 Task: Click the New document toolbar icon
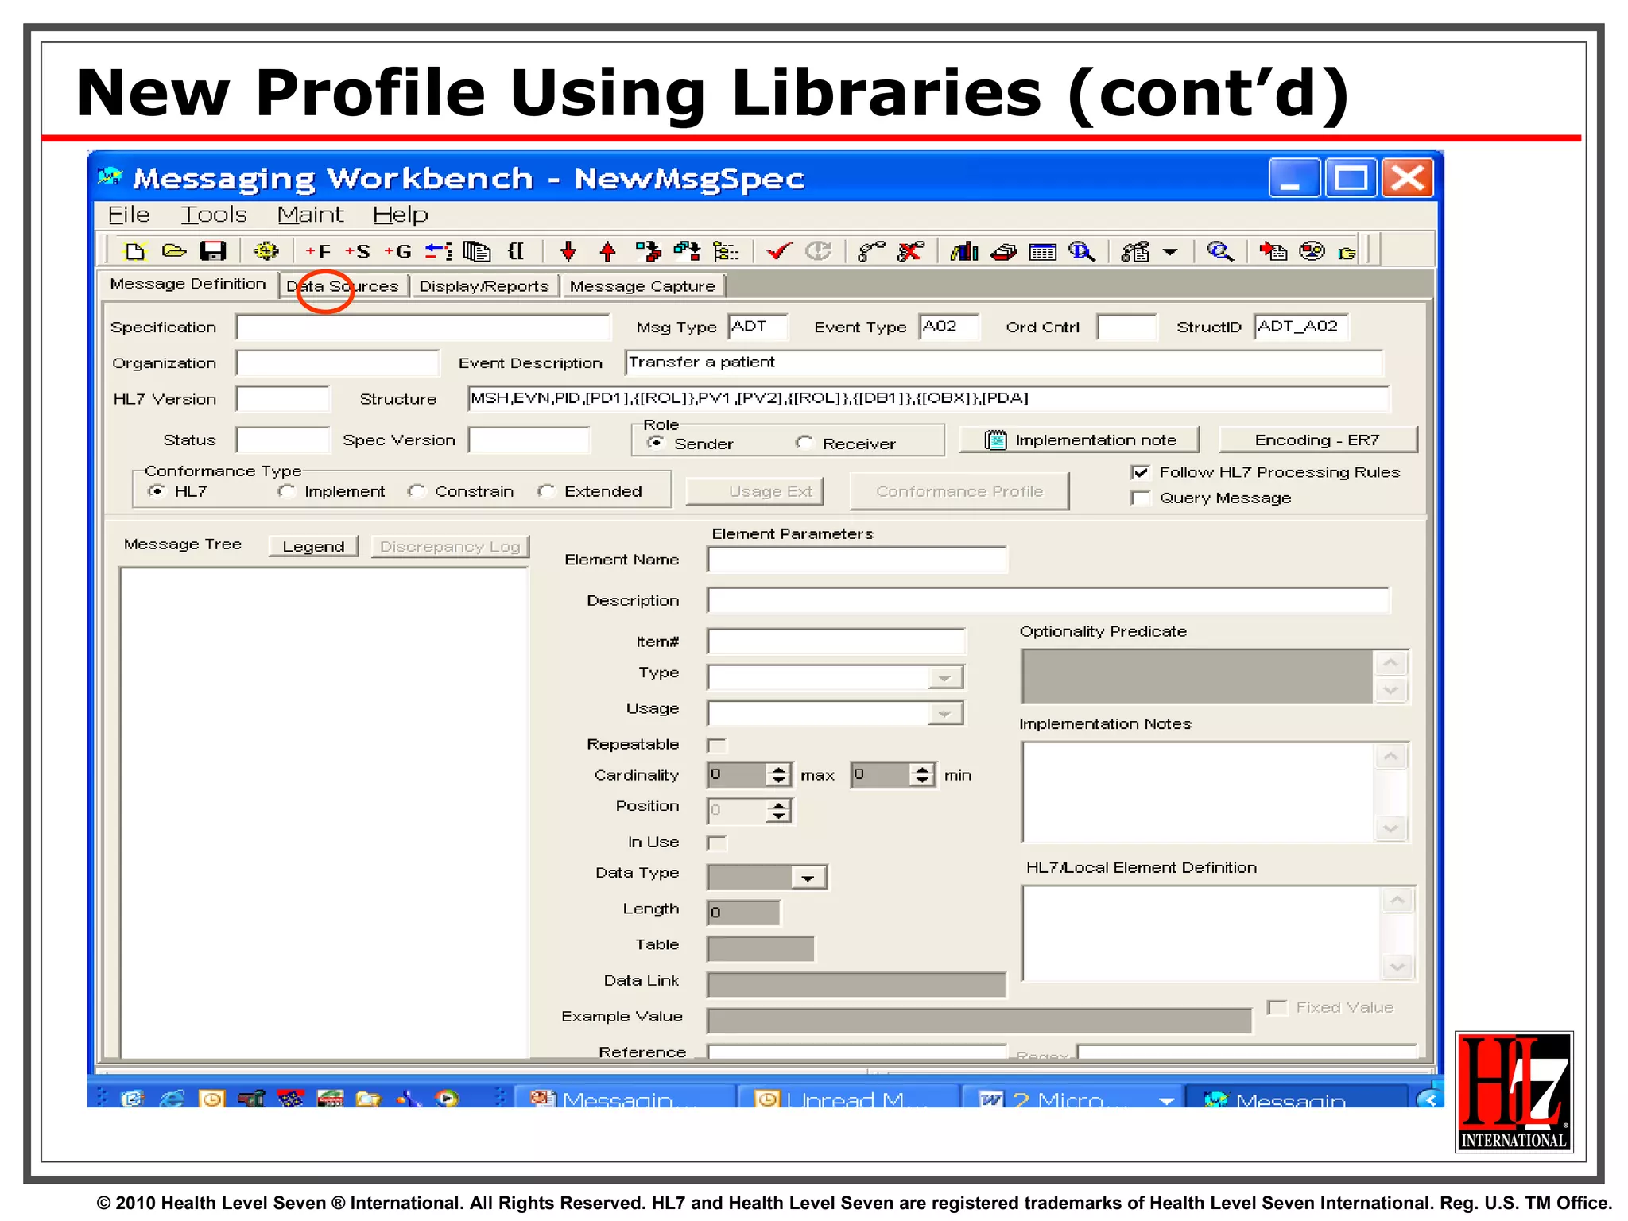click(135, 252)
